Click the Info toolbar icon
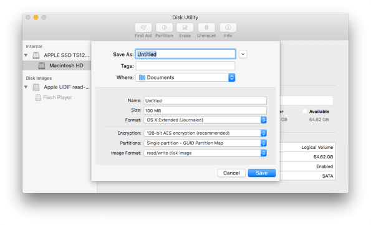This screenshot has height=225, width=371. [x=228, y=27]
